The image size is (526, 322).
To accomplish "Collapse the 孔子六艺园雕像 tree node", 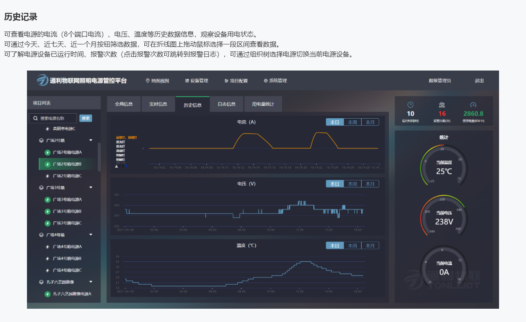I will [91, 282].
